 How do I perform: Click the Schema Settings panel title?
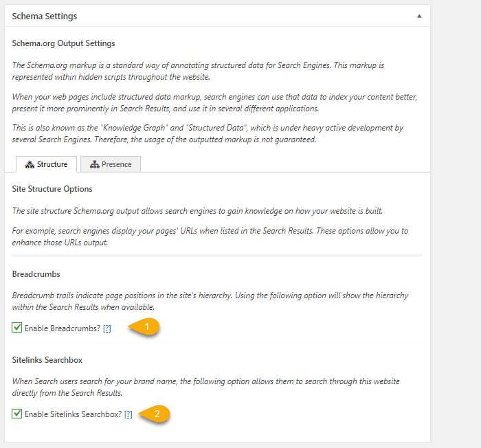pos(45,16)
